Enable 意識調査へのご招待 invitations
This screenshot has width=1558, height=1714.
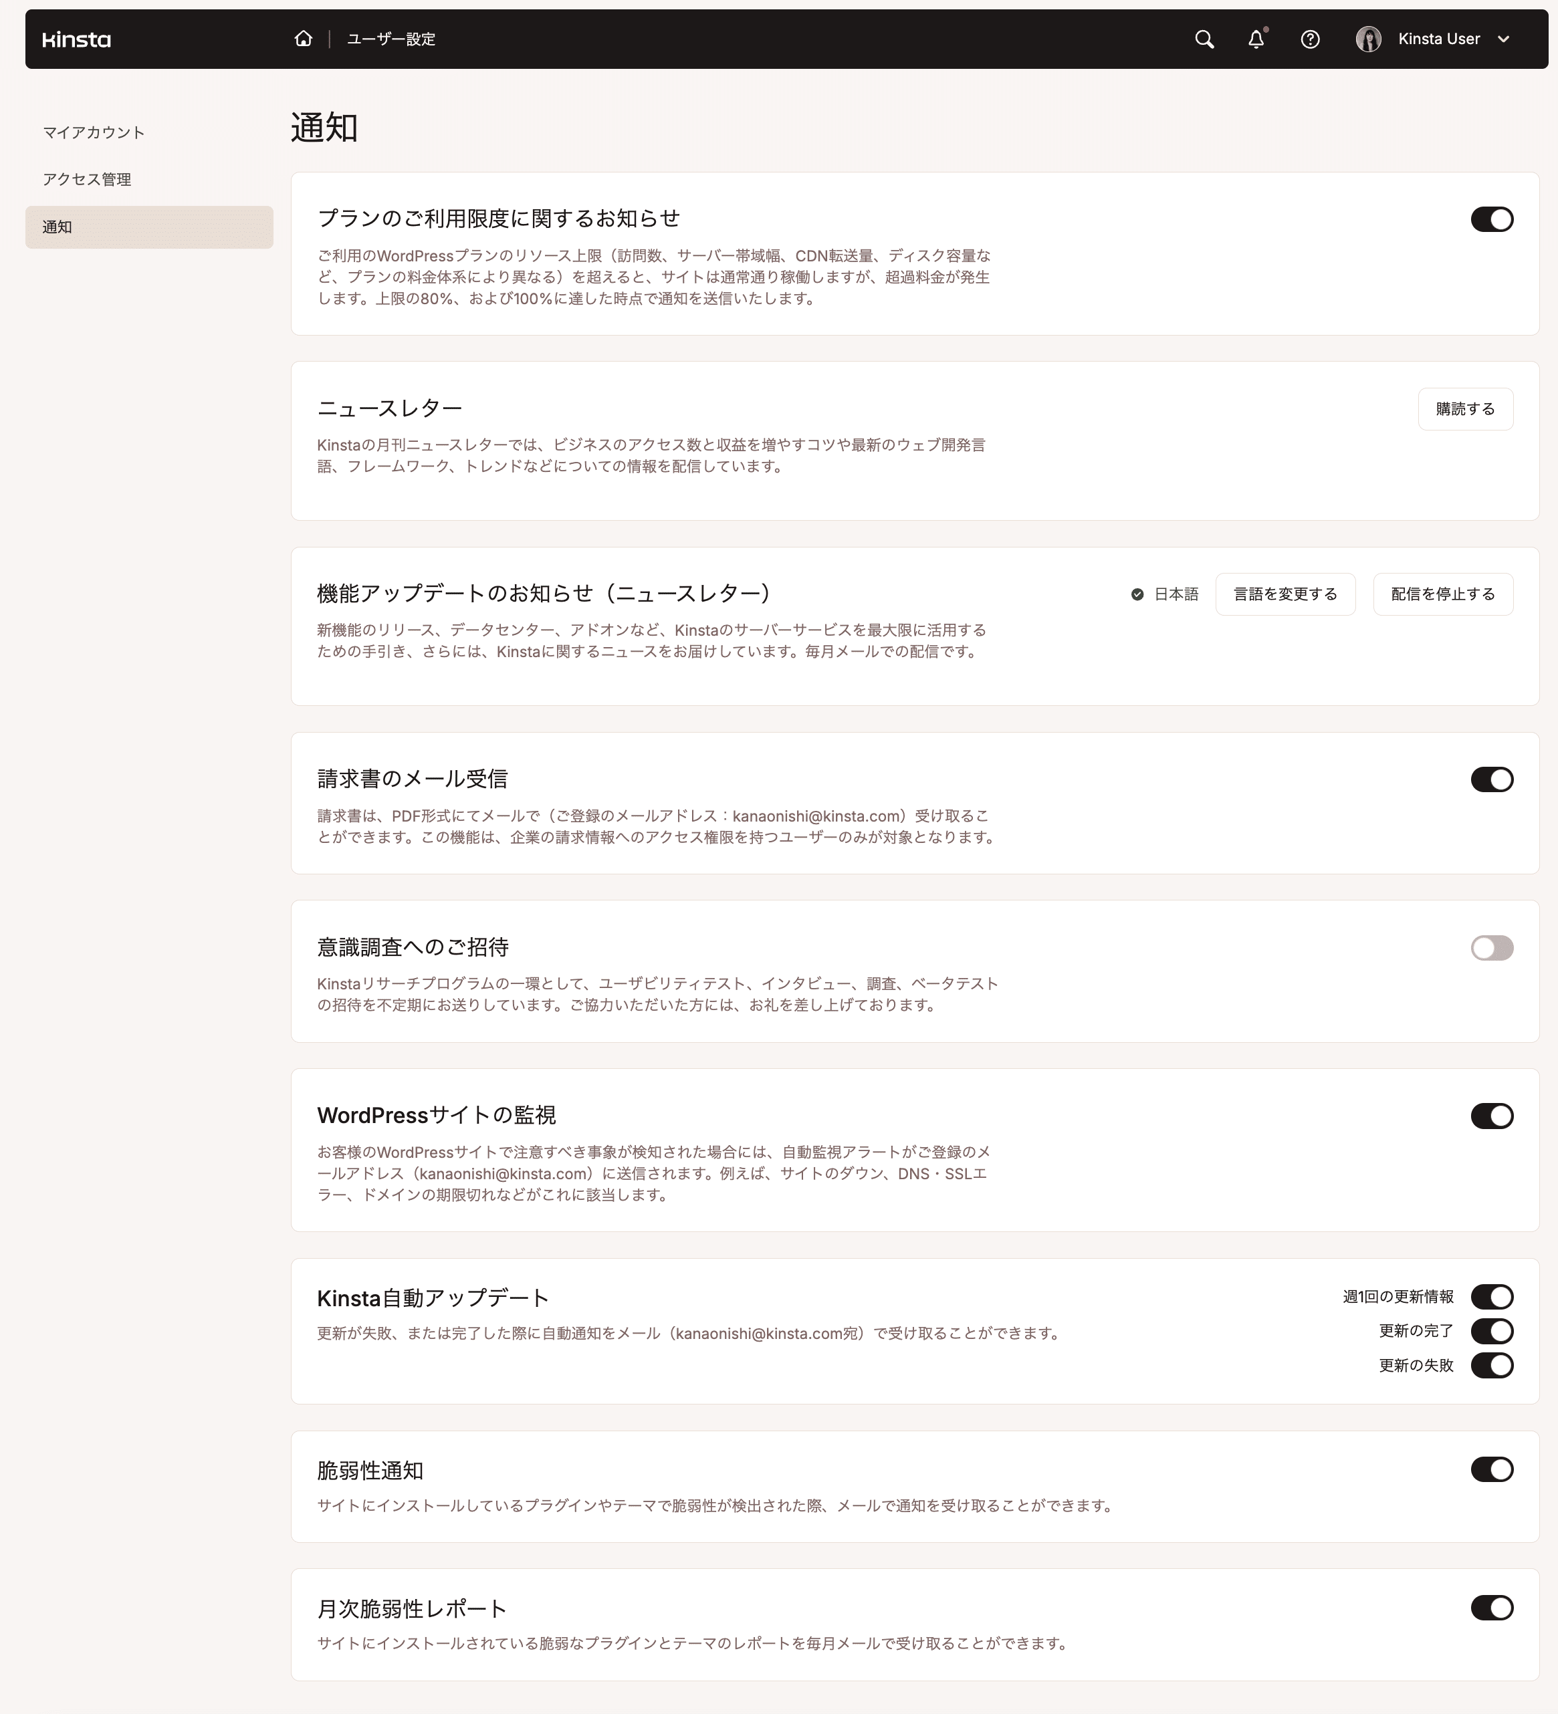click(x=1492, y=948)
